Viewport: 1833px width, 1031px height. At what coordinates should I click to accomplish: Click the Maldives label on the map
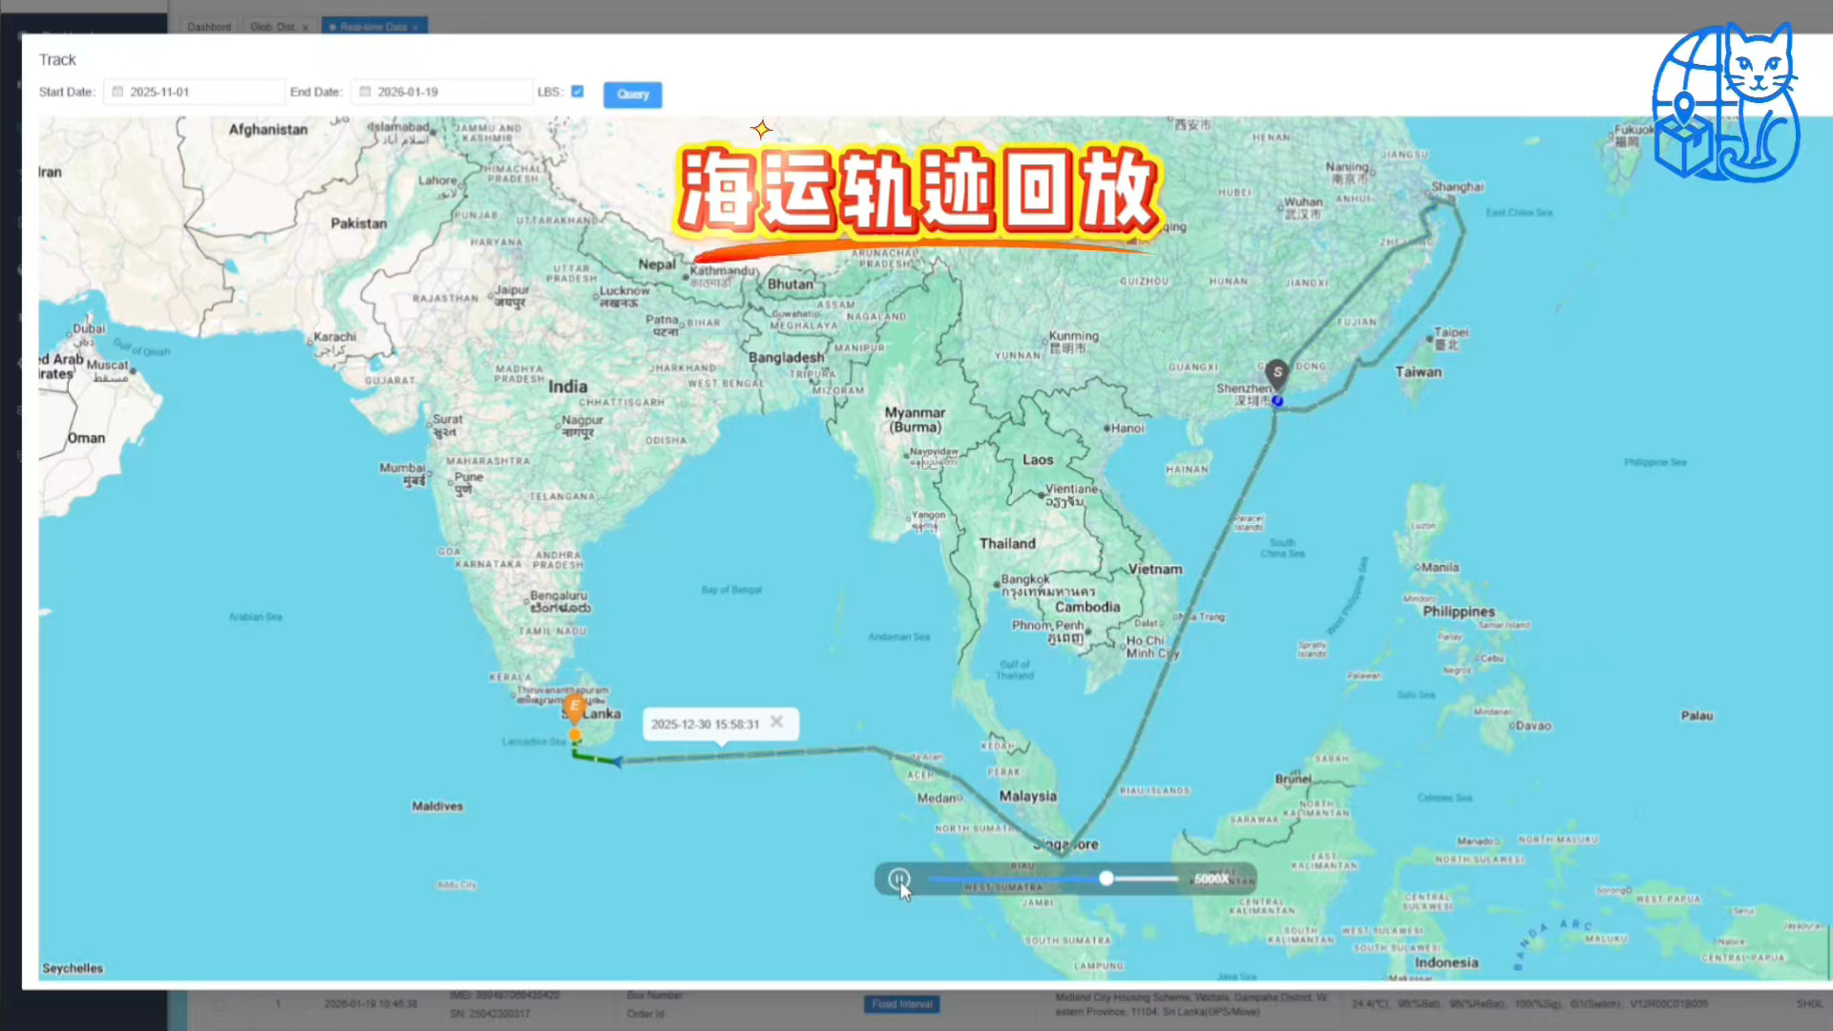pyautogui.click(x=437, y=806)
